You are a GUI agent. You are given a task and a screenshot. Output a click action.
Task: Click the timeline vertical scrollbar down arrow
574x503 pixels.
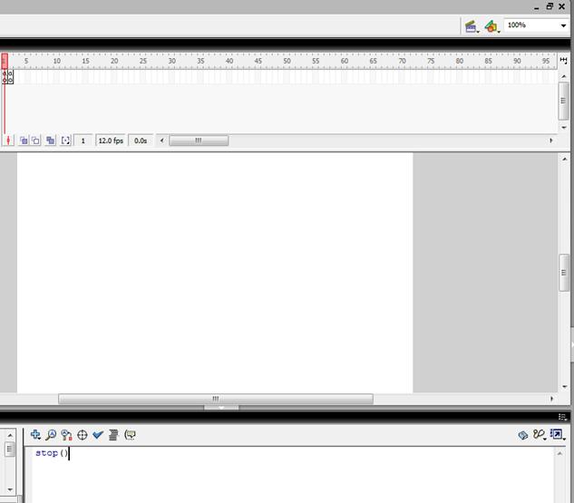tap(564, 128)
